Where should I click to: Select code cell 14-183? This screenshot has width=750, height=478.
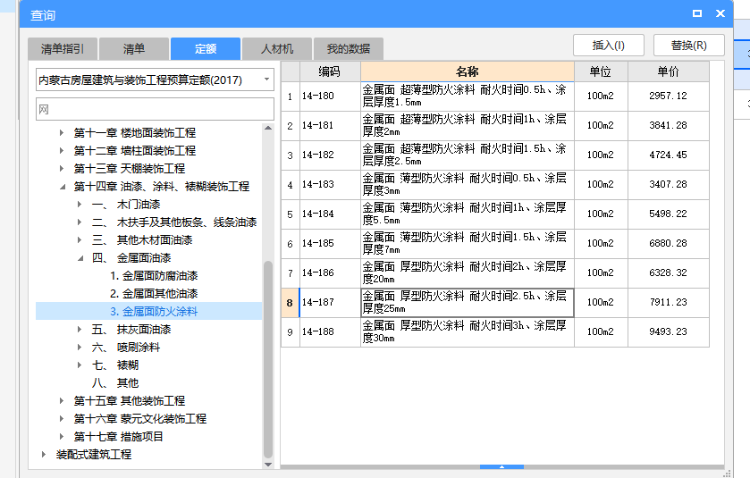point(330,185)
